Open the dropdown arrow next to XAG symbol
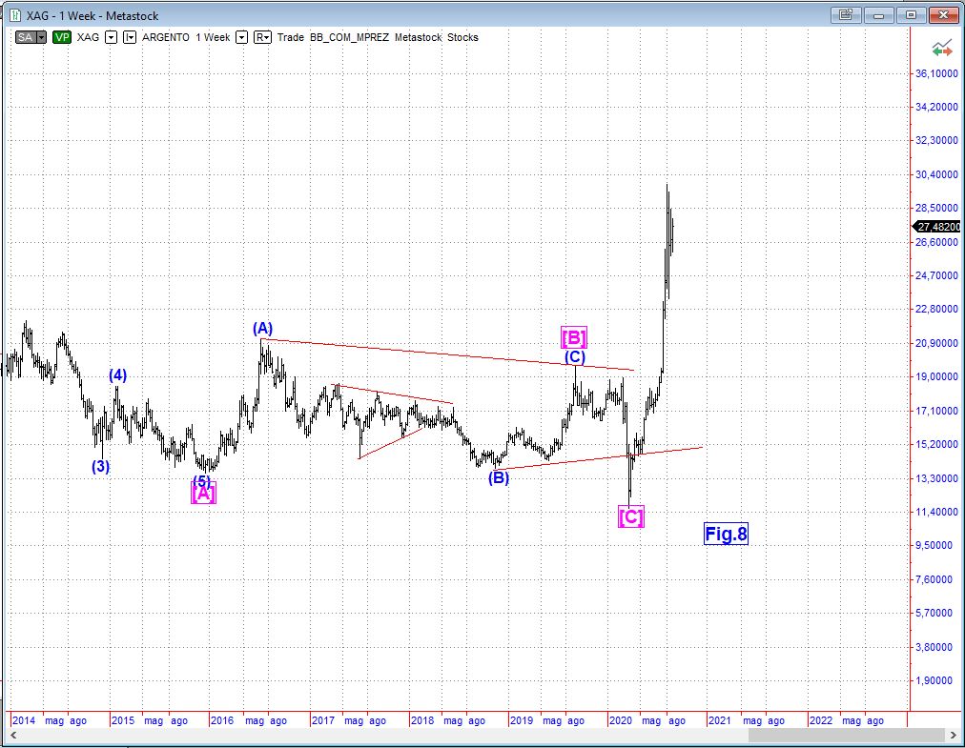Image resolution: width=965 pixels, height=748 pixels. click(111, 37)
